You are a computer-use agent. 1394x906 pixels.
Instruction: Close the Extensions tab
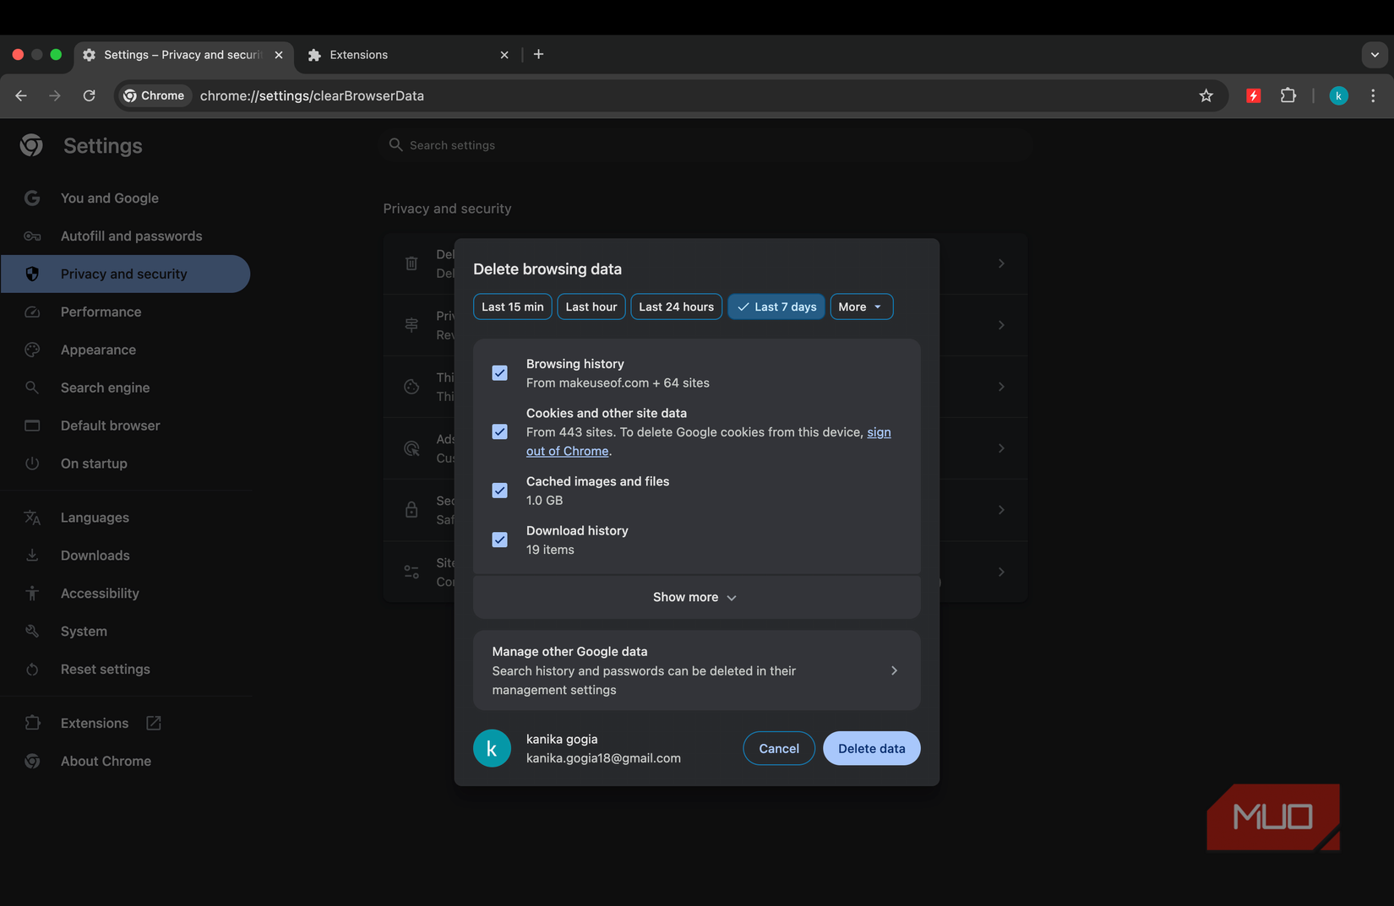[504, 55]
